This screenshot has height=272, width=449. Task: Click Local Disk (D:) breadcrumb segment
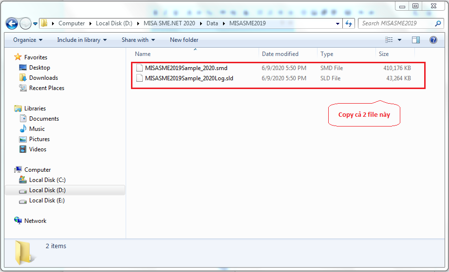pyautogui.click(x=114, y=23)
